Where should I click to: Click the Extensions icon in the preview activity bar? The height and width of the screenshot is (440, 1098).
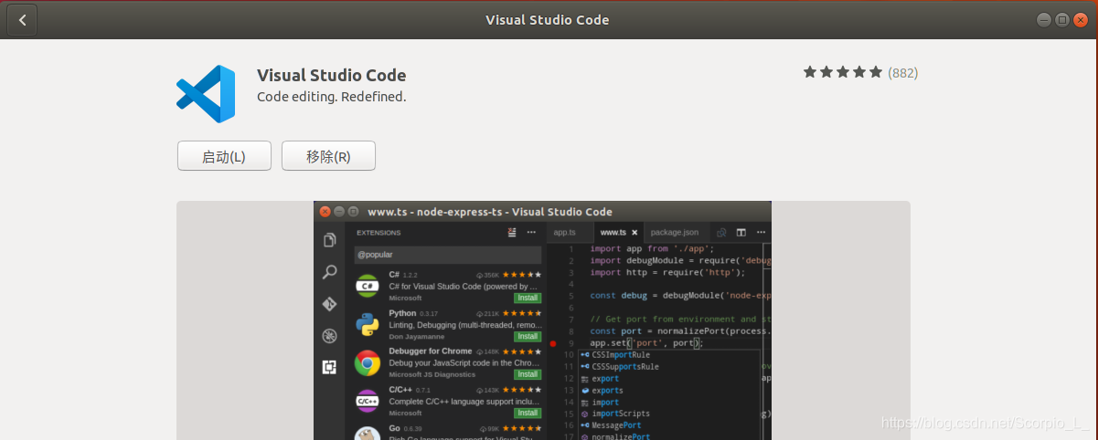pyautogui.click(x=329, y=367)
